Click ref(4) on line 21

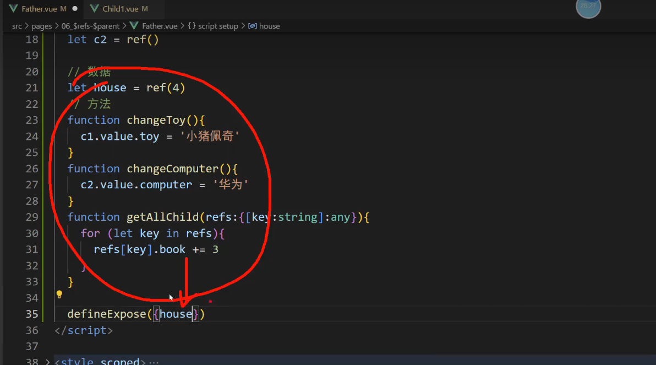[166, 88]
